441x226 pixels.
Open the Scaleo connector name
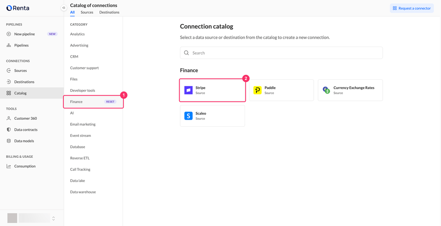[x=201, y=114]
